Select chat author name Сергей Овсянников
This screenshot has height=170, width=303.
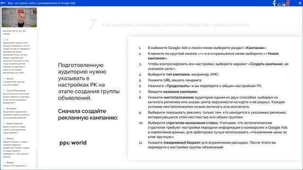point(16,91)
